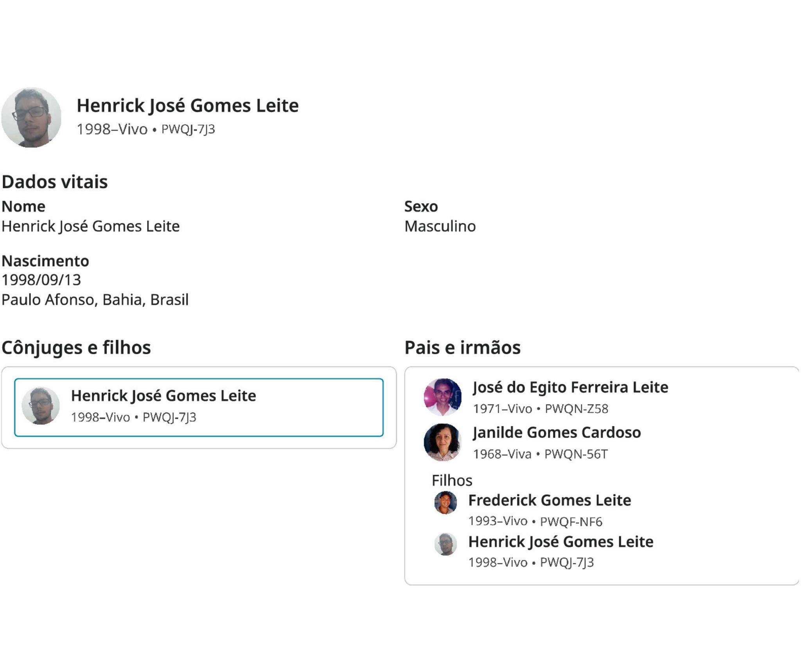Click birthplace Paulo Afonso, Bahia, Brasil
The image size is (801, 672).
(95, 300)
